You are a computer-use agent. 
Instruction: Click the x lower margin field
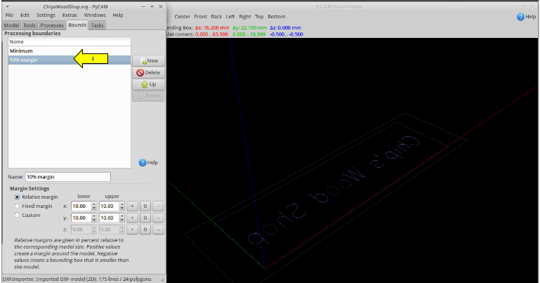coord(81,206)
